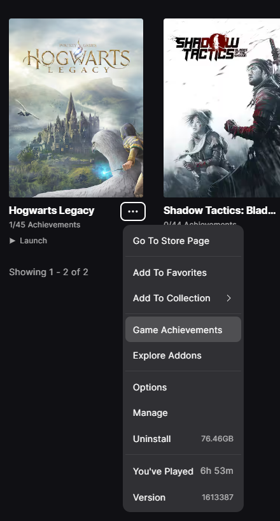This screenshot has width=280, height=521.
Task: Click Manage in context menu
Action: [183, 413]
